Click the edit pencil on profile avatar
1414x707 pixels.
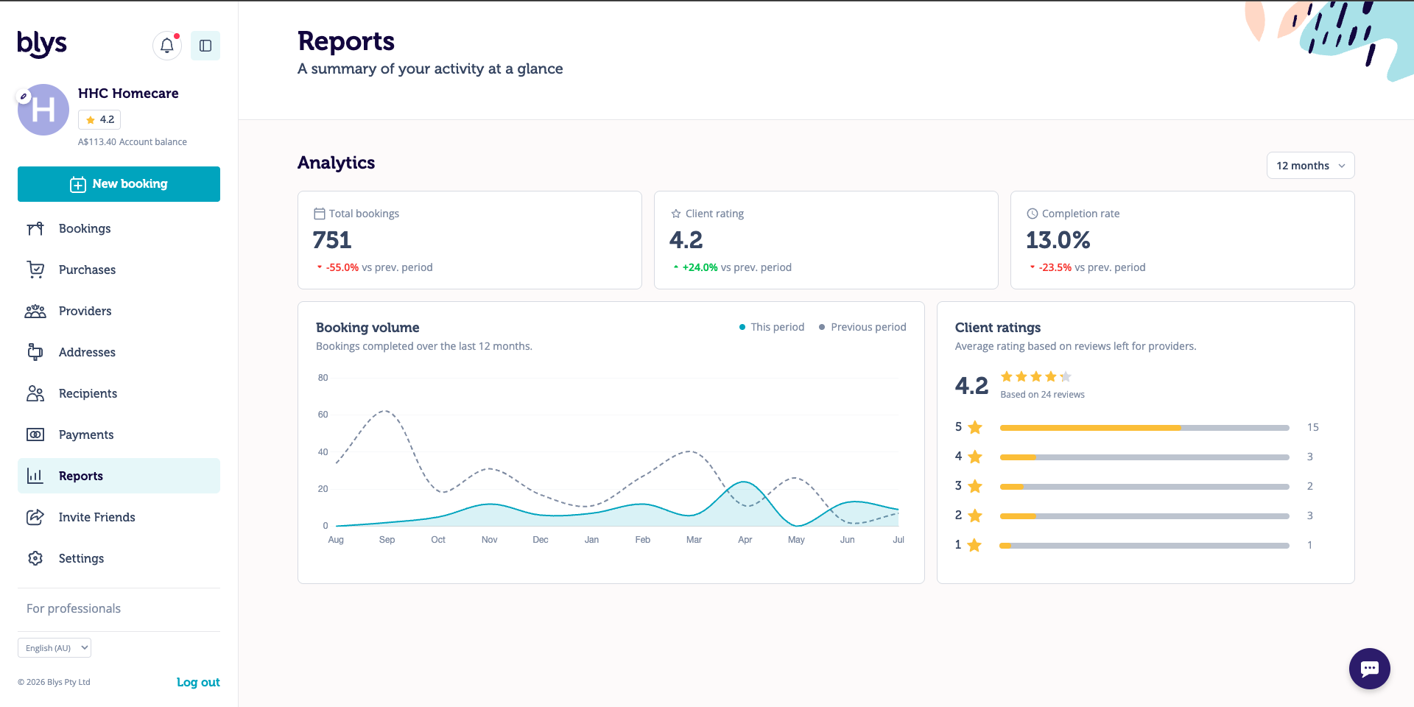24,96
